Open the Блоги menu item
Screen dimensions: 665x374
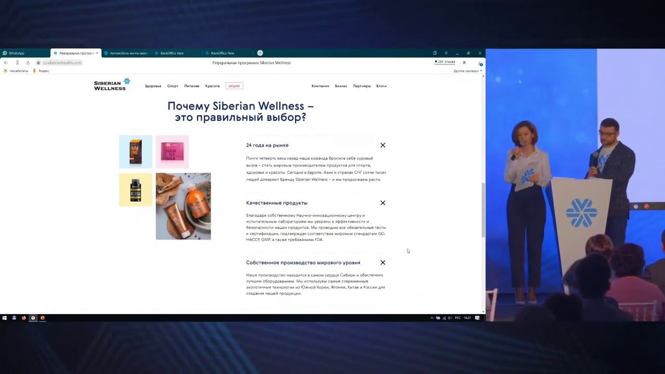381,86
